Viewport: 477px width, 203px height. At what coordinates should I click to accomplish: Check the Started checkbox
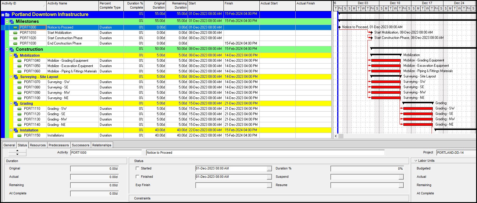[137, 168]
